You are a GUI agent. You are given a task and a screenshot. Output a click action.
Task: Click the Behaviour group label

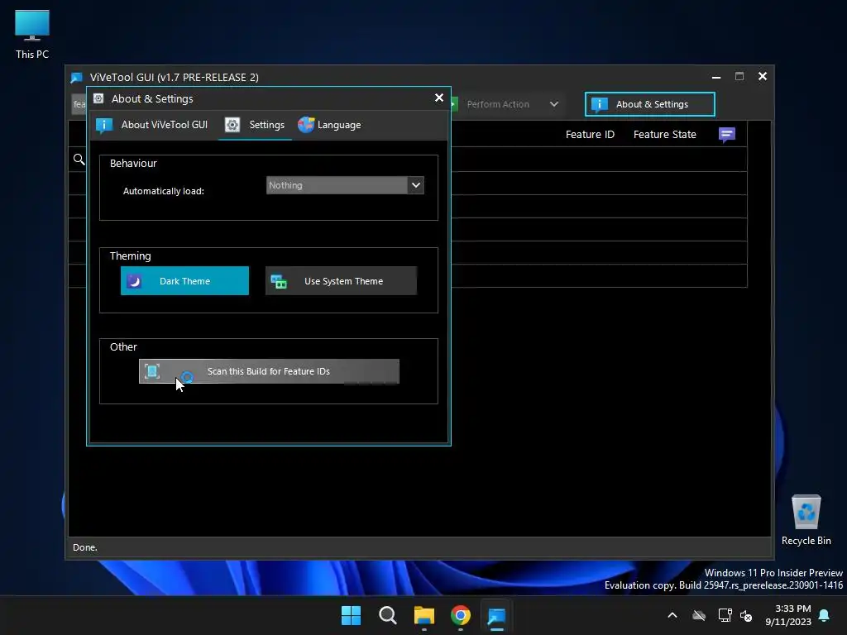coord(133,164)
